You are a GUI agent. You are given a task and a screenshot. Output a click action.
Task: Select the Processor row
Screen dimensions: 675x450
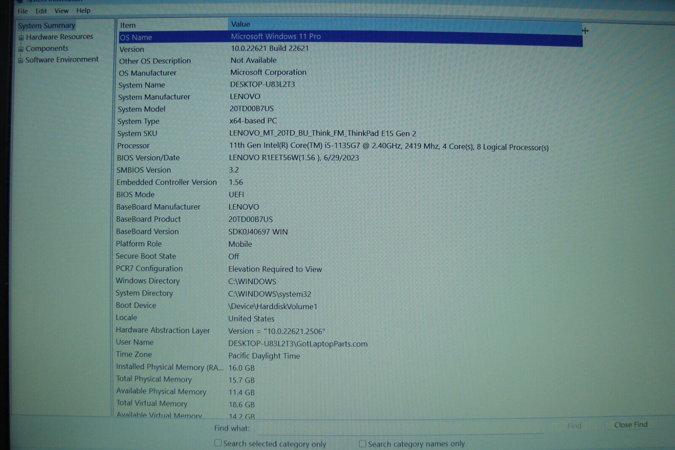(x=350, y=146)
